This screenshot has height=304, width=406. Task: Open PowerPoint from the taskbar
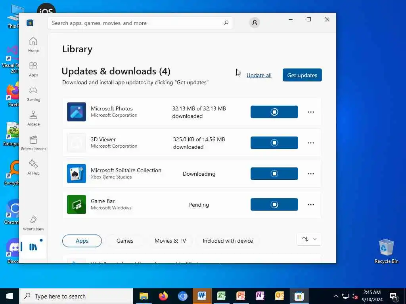(241, 296)
